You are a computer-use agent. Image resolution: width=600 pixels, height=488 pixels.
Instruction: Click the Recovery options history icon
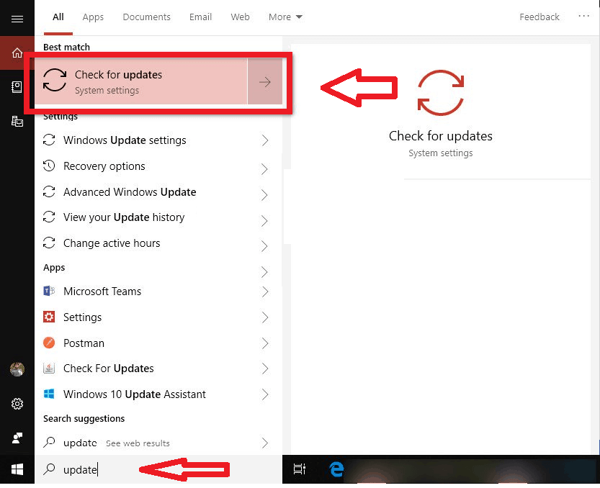click(x=49, y=166)
